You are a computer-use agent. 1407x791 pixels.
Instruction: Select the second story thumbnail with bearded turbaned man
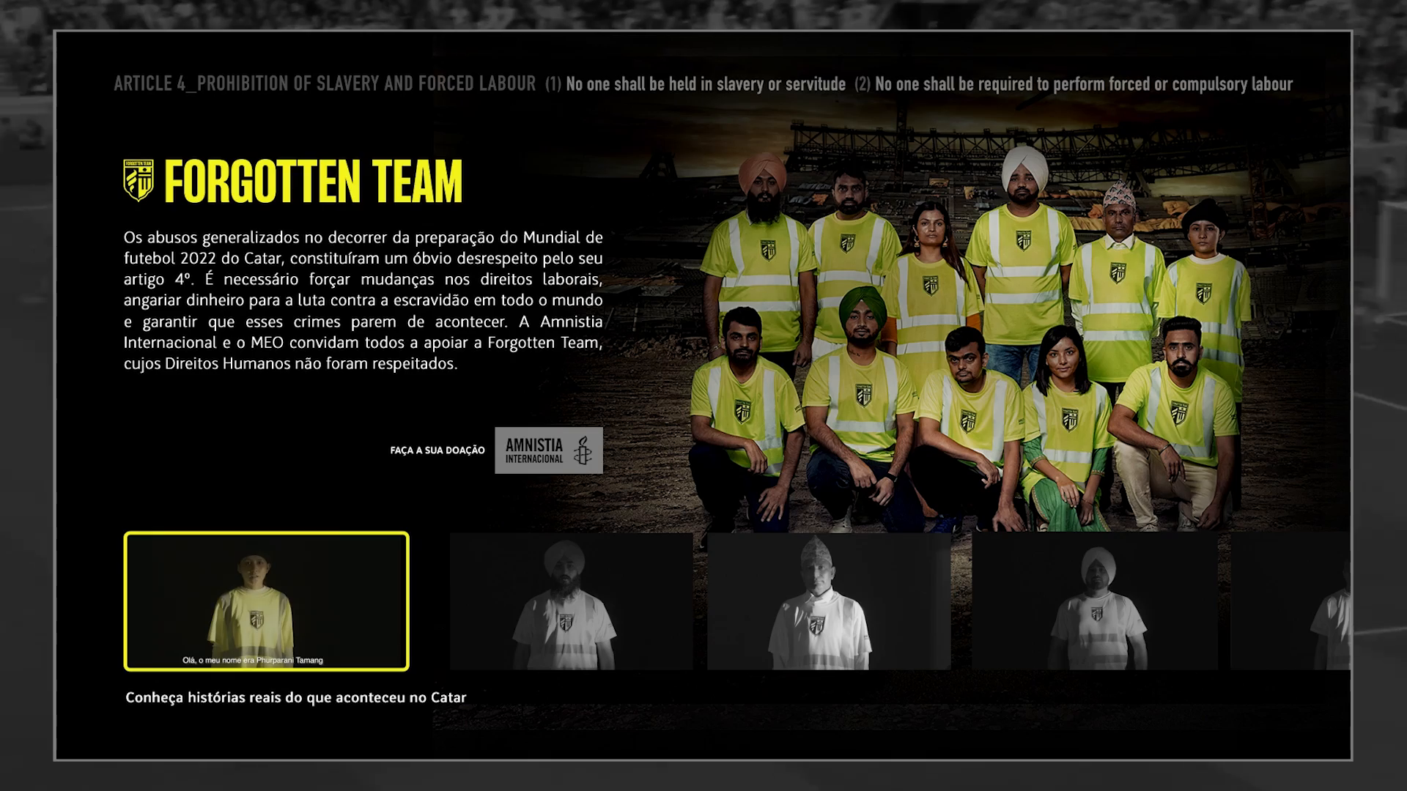click(571, 601)
